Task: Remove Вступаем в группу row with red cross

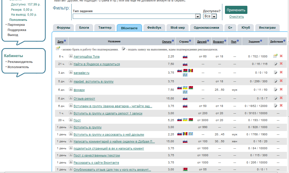Action: (x=281, y=105)
